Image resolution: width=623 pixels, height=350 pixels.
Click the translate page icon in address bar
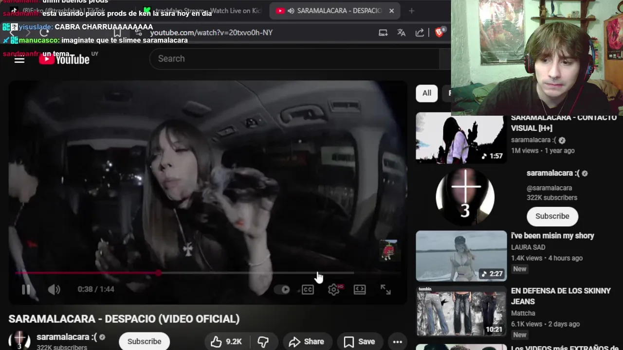(x=402, y=33)
